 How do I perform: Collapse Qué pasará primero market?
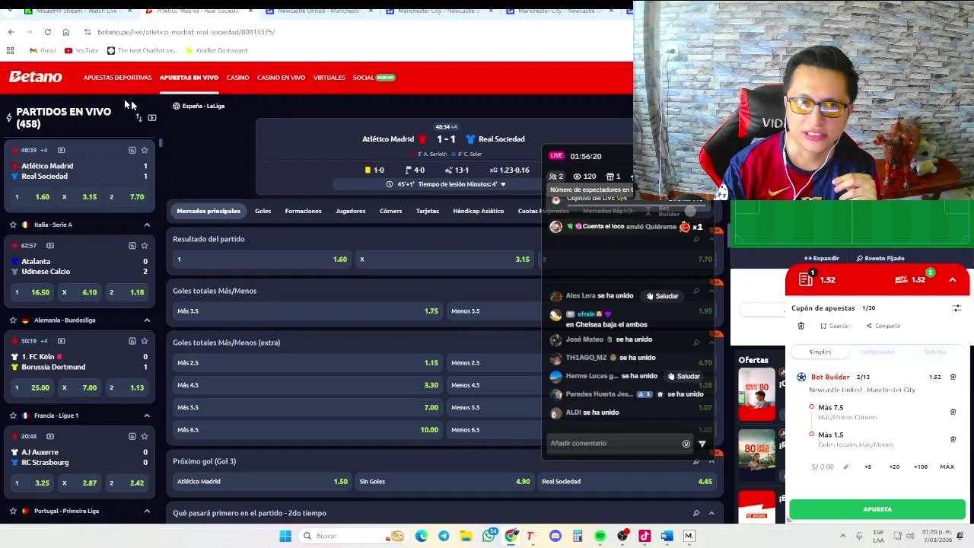[711, 513]
